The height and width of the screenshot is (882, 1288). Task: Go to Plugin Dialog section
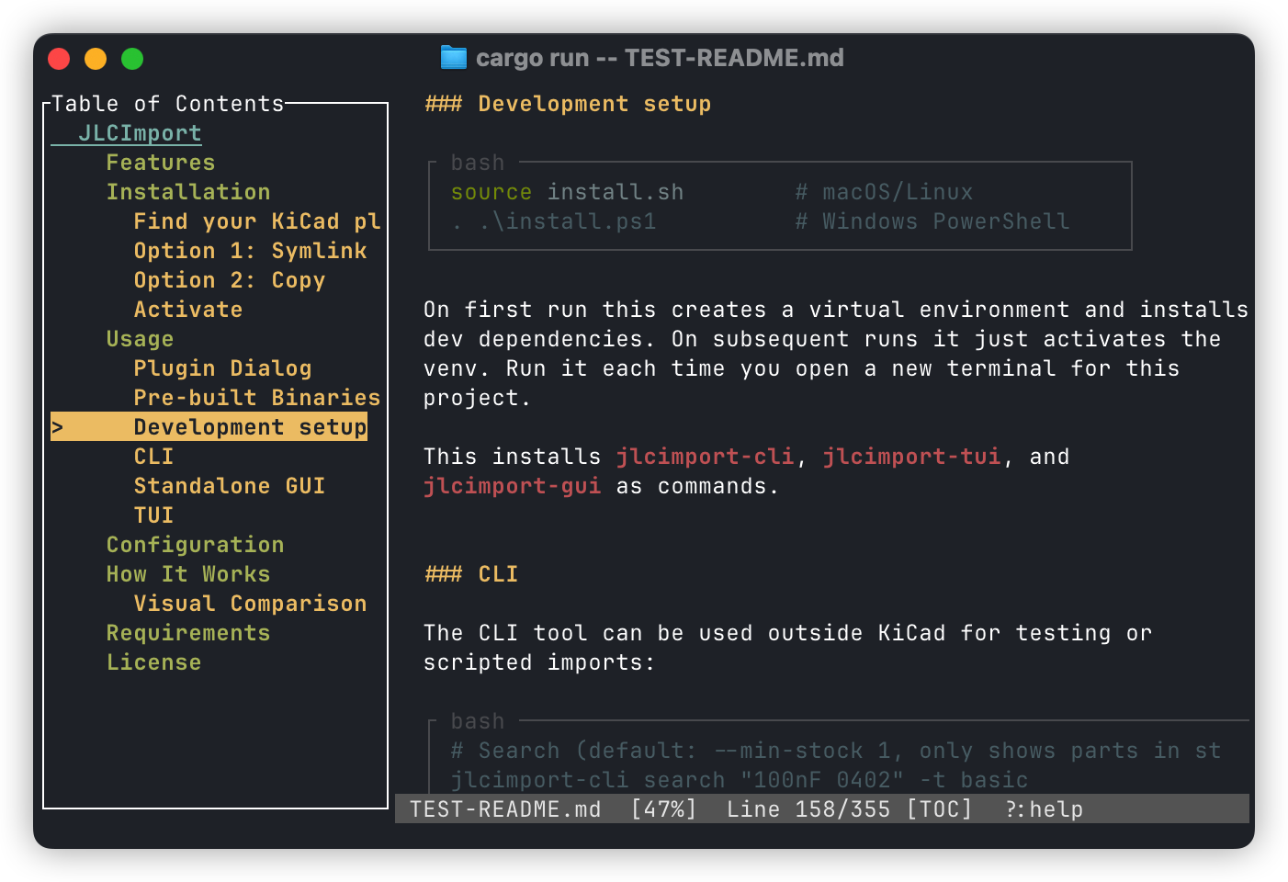pos(222,368)
